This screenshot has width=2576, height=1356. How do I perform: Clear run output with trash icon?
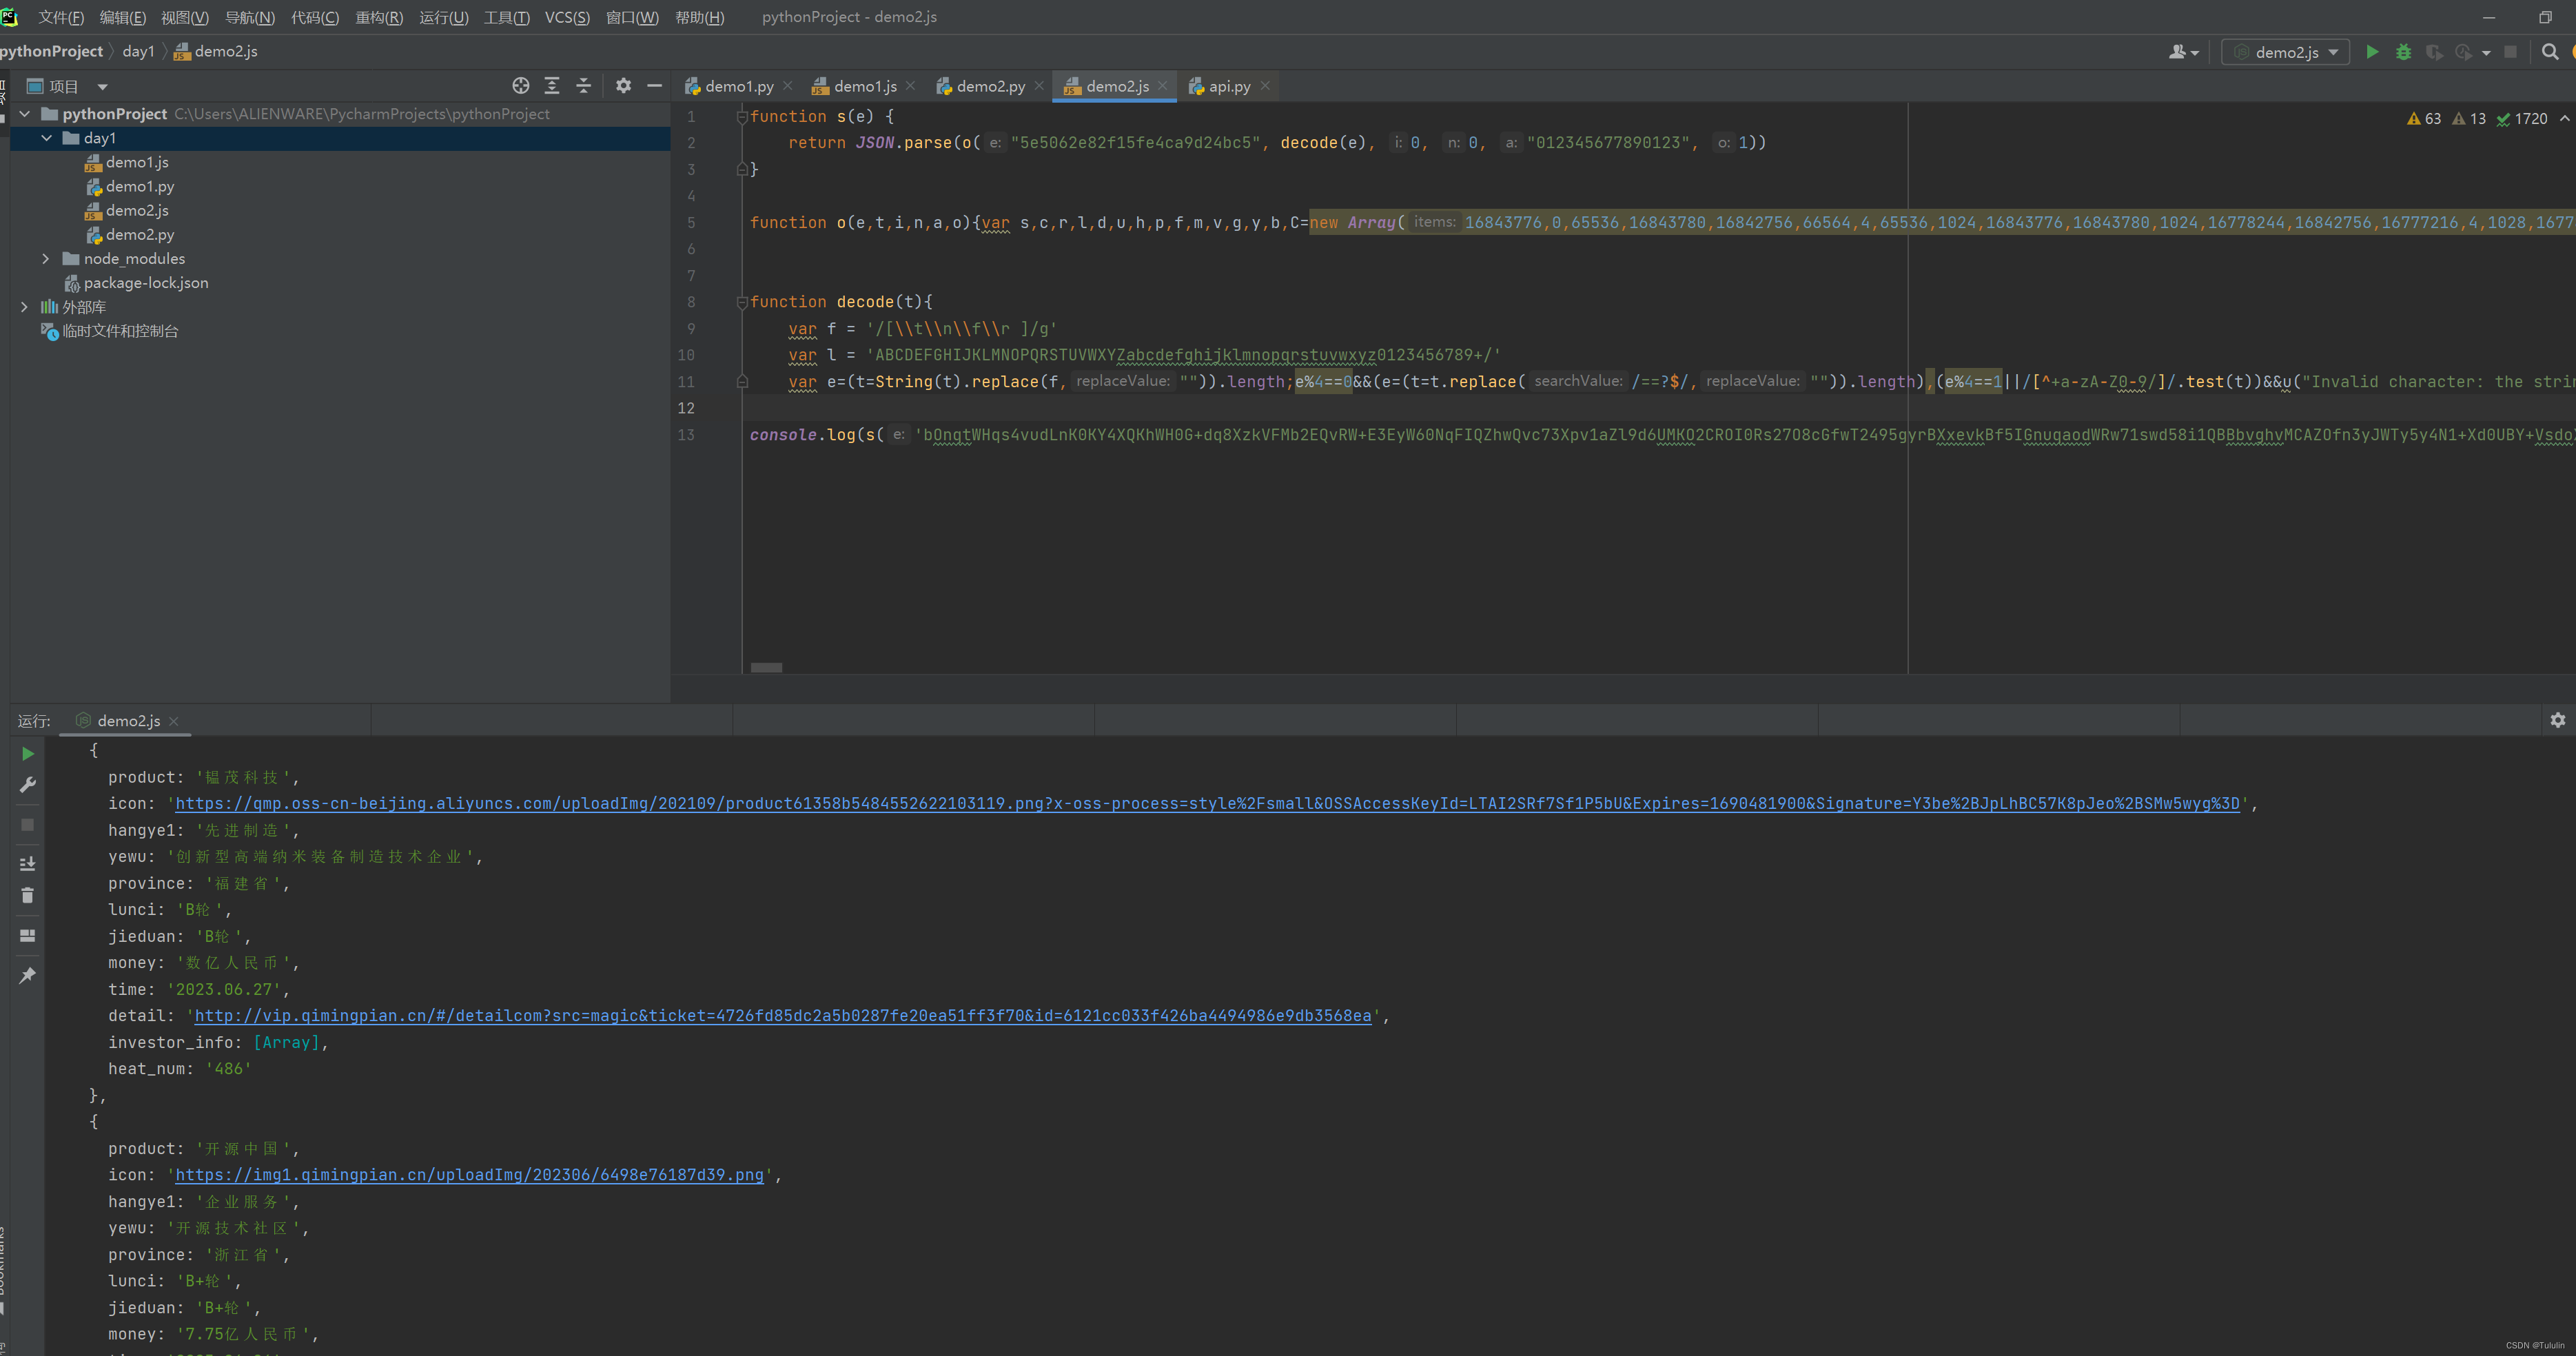[28, 896]
